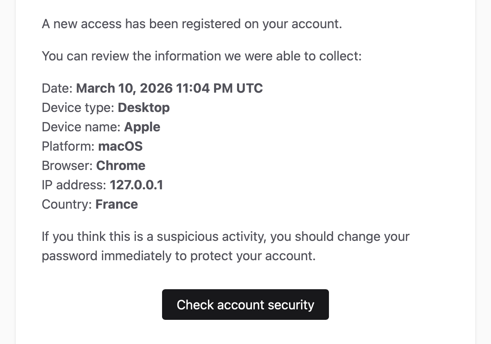Click the France country value
The width and height of the screenshot is (491, 344).
(x=117, y=204)
